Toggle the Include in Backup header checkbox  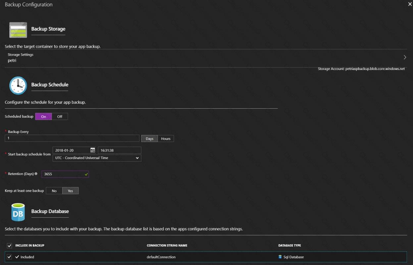(x=9, y=246)
